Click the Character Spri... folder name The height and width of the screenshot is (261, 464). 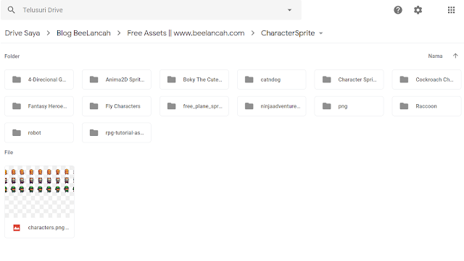point(357,80)
